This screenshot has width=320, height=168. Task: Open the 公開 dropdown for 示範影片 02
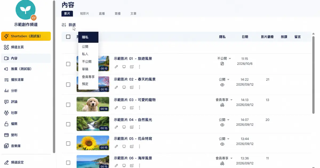click(x=224, y=79)
